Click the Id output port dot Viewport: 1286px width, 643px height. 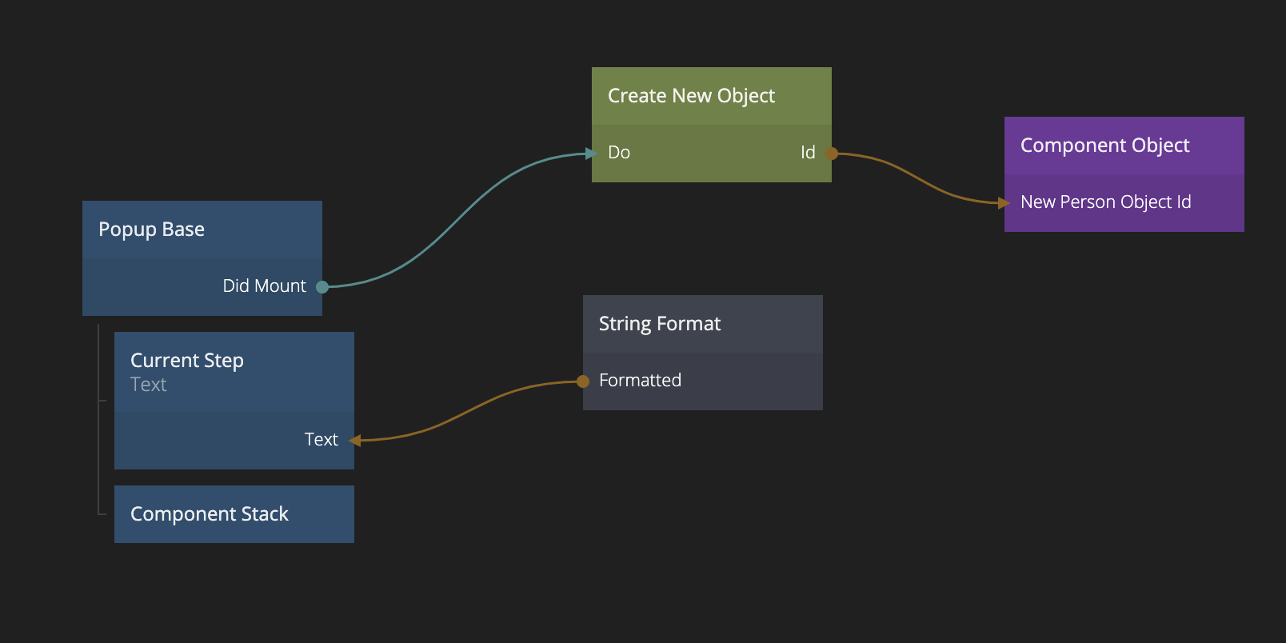coord(832,153)
